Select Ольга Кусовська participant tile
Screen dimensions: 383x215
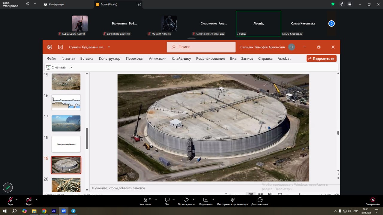[303, 24]
